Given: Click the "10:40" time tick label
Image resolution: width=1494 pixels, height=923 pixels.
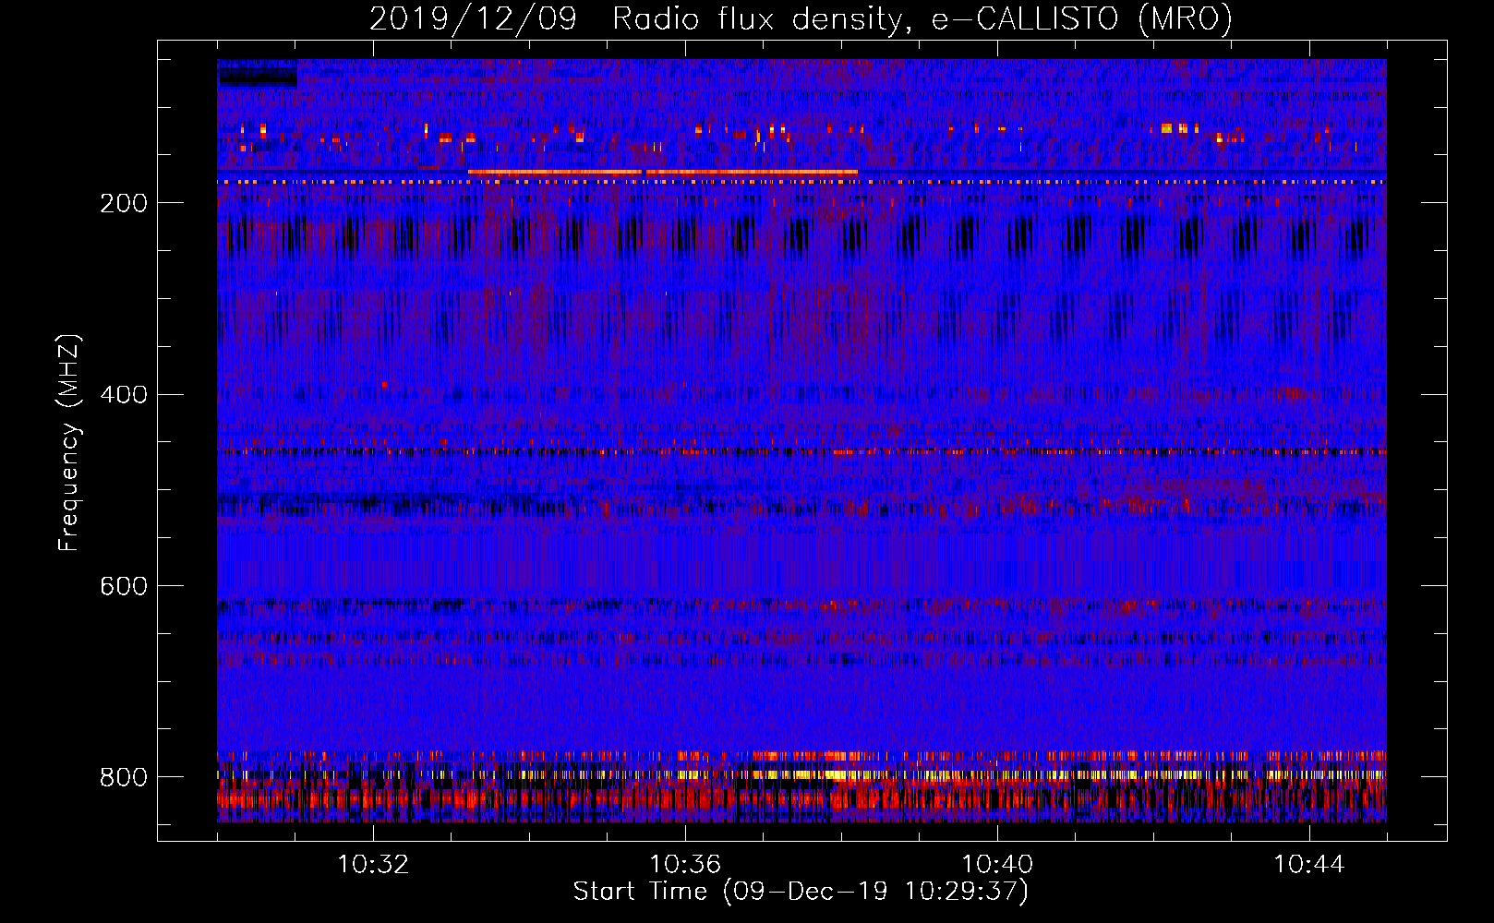Looking at the screenshot, I should coord(997,865).
